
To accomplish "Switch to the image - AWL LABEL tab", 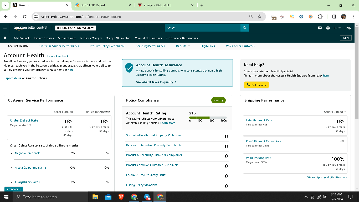I will click(166, 5).
